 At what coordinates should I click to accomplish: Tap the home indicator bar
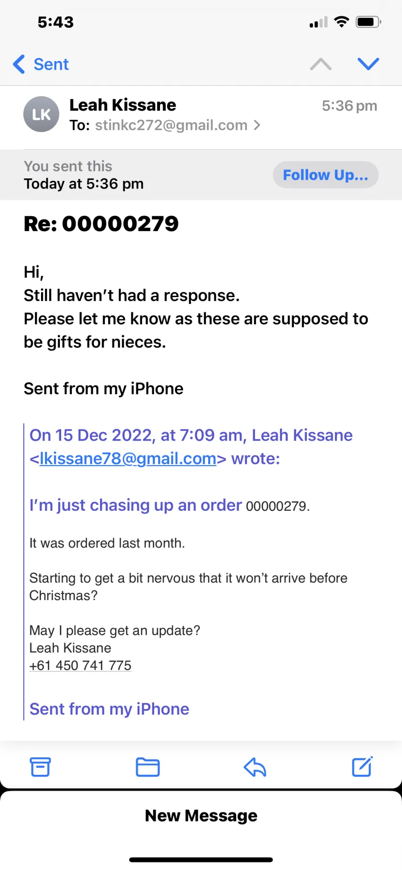(x=201, y=860)
